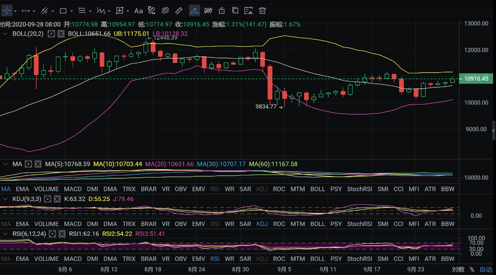The image size is (496, 275).
Task: Toggle 对数 logarithmic scale
Action: (458, 269)
